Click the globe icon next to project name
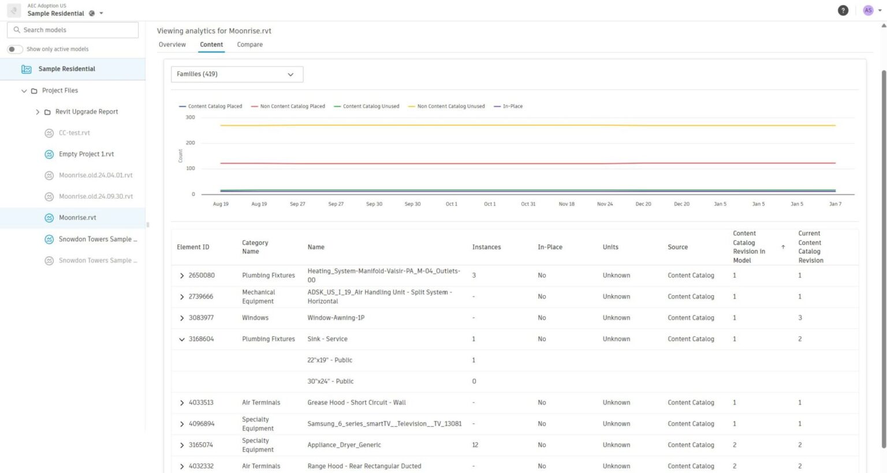This screenshot has height=473, width=887. click(92, 13)
